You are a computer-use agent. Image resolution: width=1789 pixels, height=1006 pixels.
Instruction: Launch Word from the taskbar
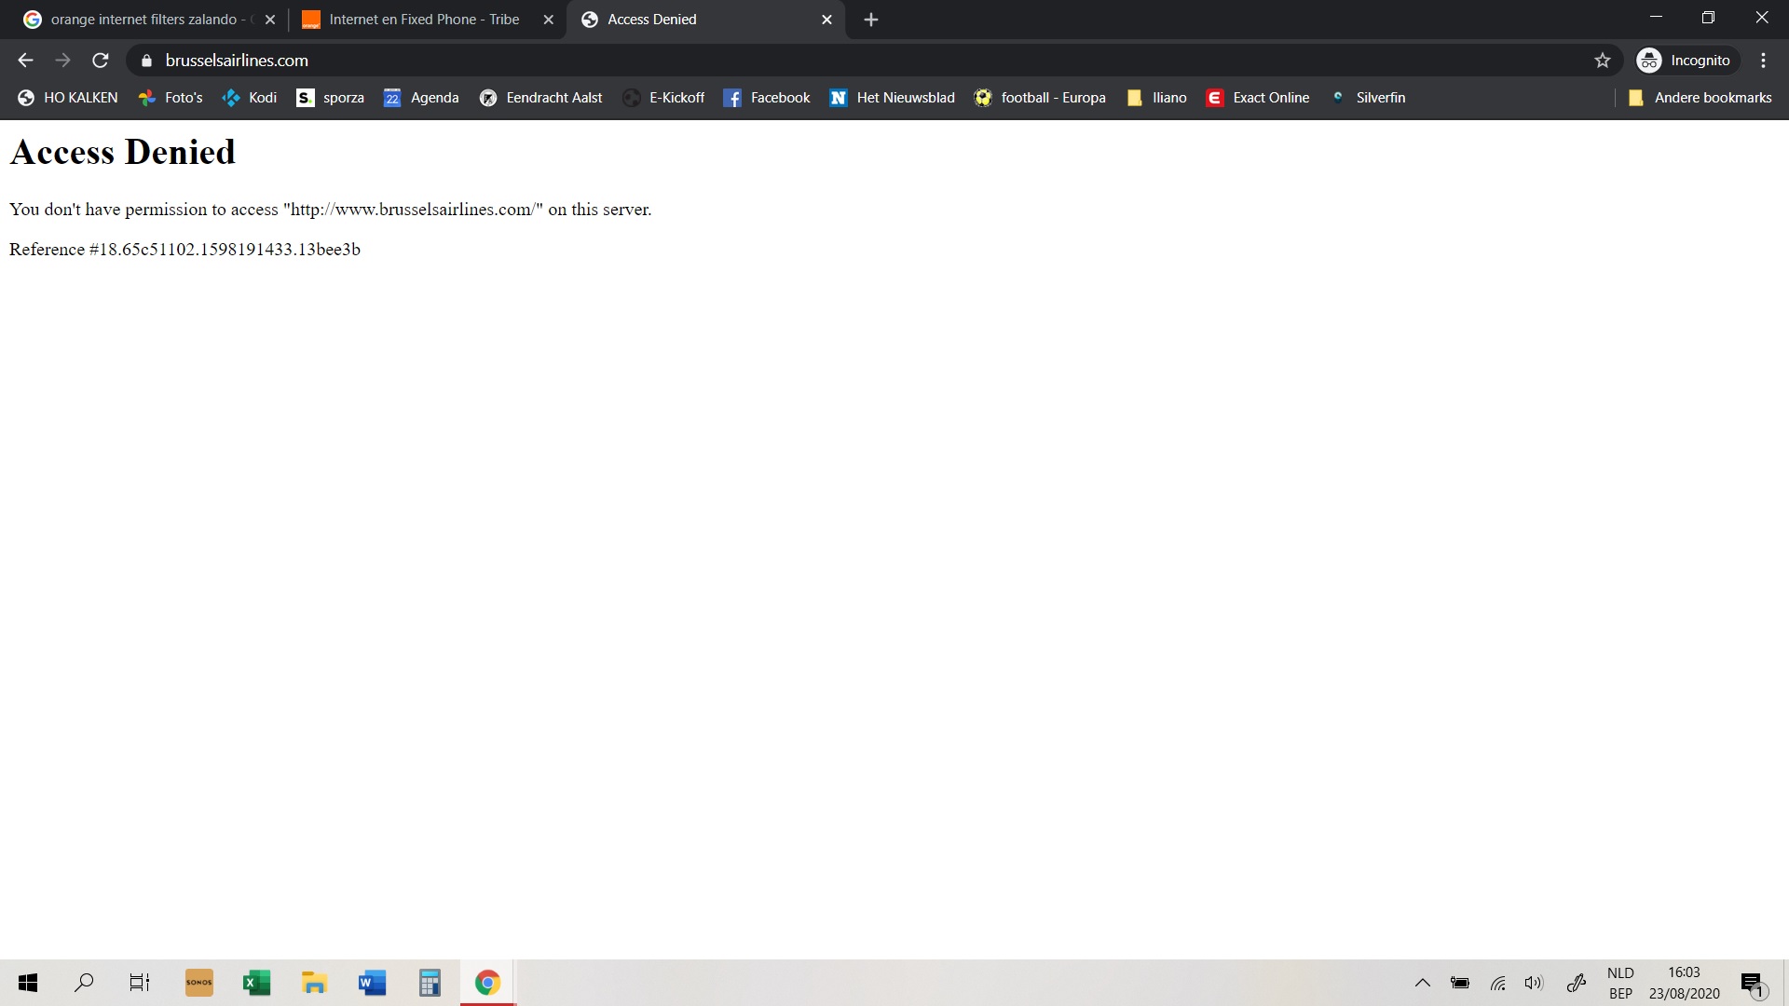point(372,983)
